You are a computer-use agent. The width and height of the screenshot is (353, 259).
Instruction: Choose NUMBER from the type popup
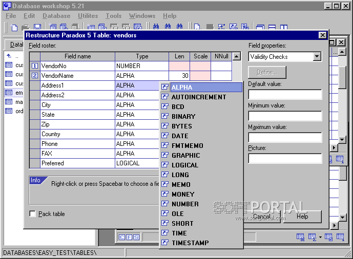click(201, 204)
